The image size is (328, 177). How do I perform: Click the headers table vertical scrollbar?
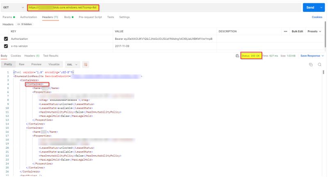(x=325, y=34)
